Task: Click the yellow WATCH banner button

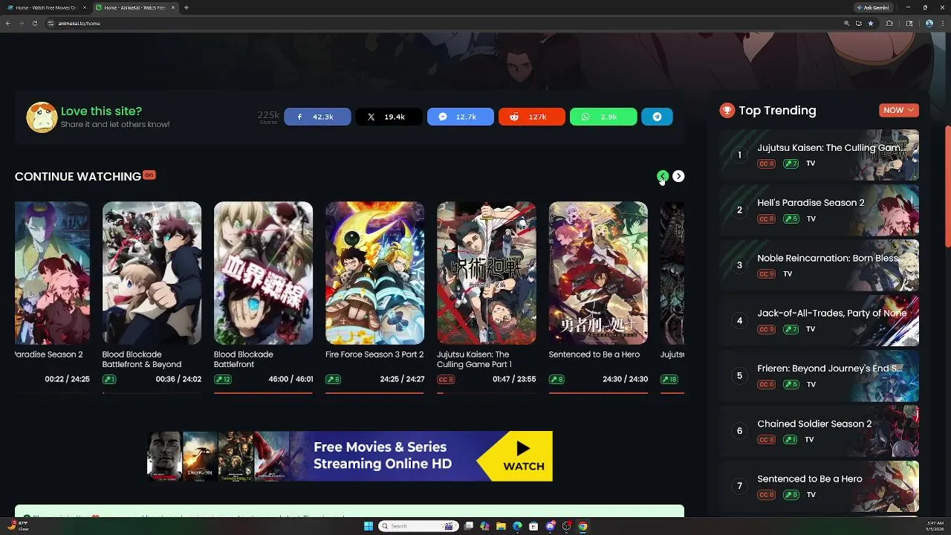Action: pos(522,456)
